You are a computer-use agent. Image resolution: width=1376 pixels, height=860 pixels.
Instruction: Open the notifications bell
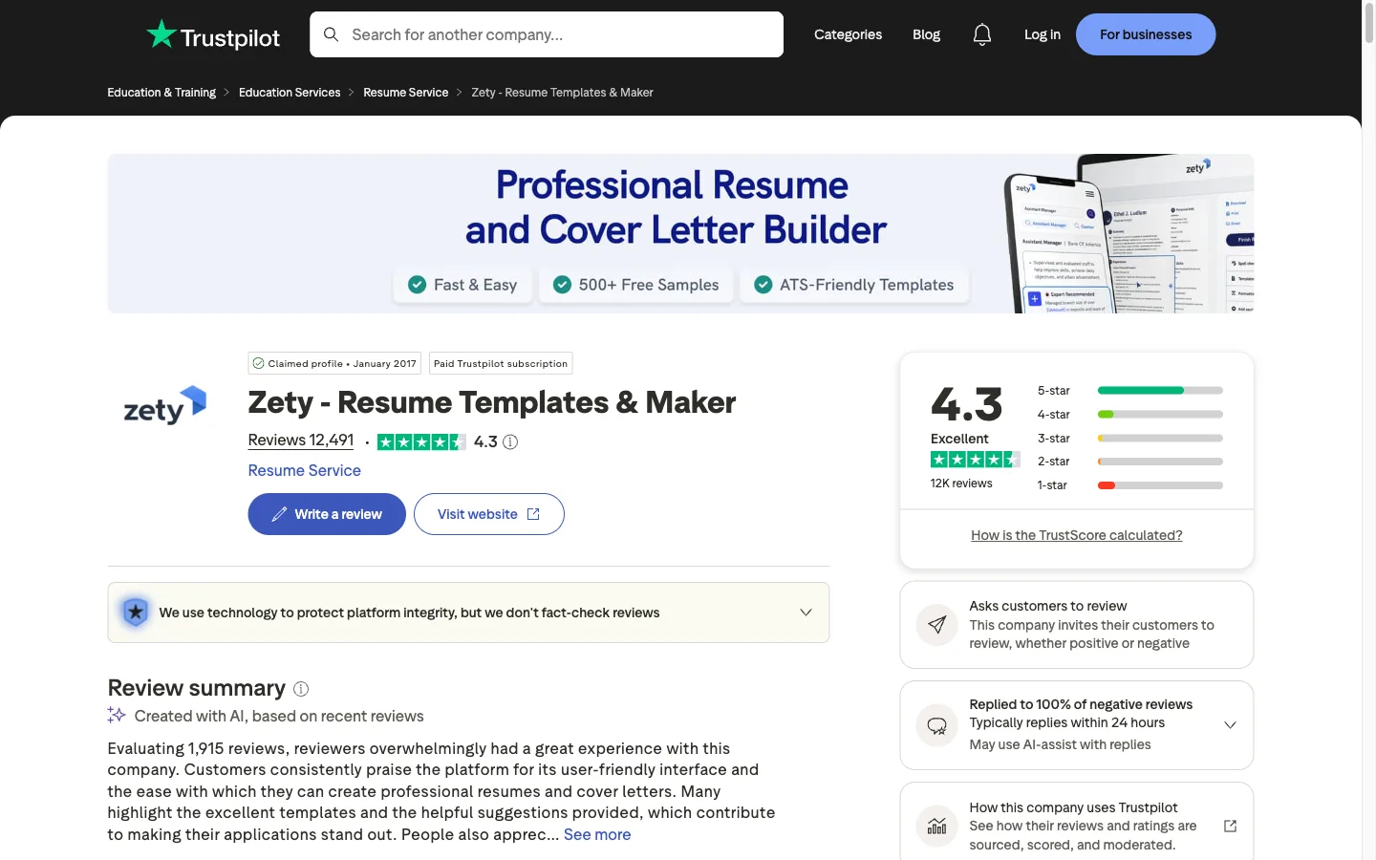pyautogui.click(x=982, y=34)
